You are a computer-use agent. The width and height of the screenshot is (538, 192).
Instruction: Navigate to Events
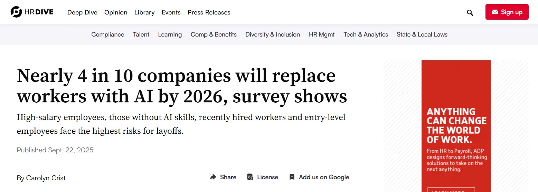[171, 12]
